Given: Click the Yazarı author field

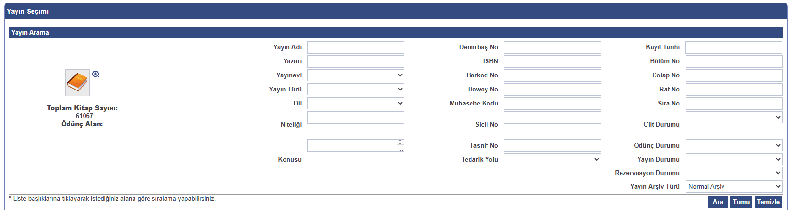Looking at the screenshot, I should 355,61.
